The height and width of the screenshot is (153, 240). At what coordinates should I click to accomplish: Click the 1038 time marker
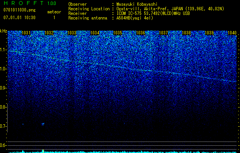tap(186, 33)
